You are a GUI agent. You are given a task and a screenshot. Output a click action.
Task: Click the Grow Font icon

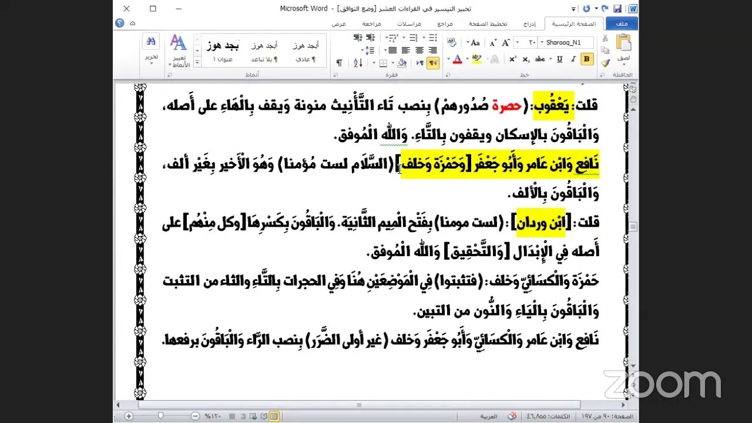point(505,42)
